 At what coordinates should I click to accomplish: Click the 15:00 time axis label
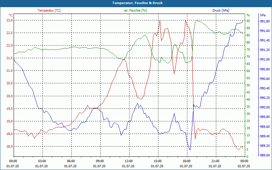pyautogui.click(x=157, y=161)
